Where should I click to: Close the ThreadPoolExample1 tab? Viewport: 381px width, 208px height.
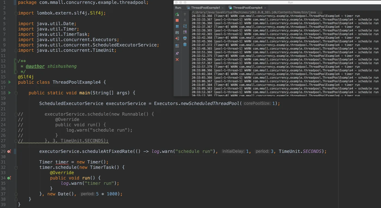[x=223, y=8]
